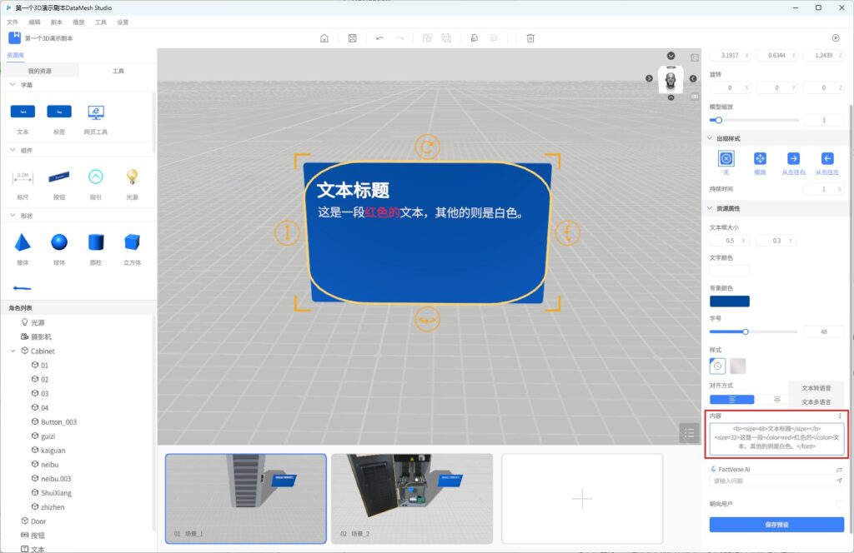Viewport: 854px width, 553px height.
Task: Collapse the Cabinet tree node
Action: [13, 351]
